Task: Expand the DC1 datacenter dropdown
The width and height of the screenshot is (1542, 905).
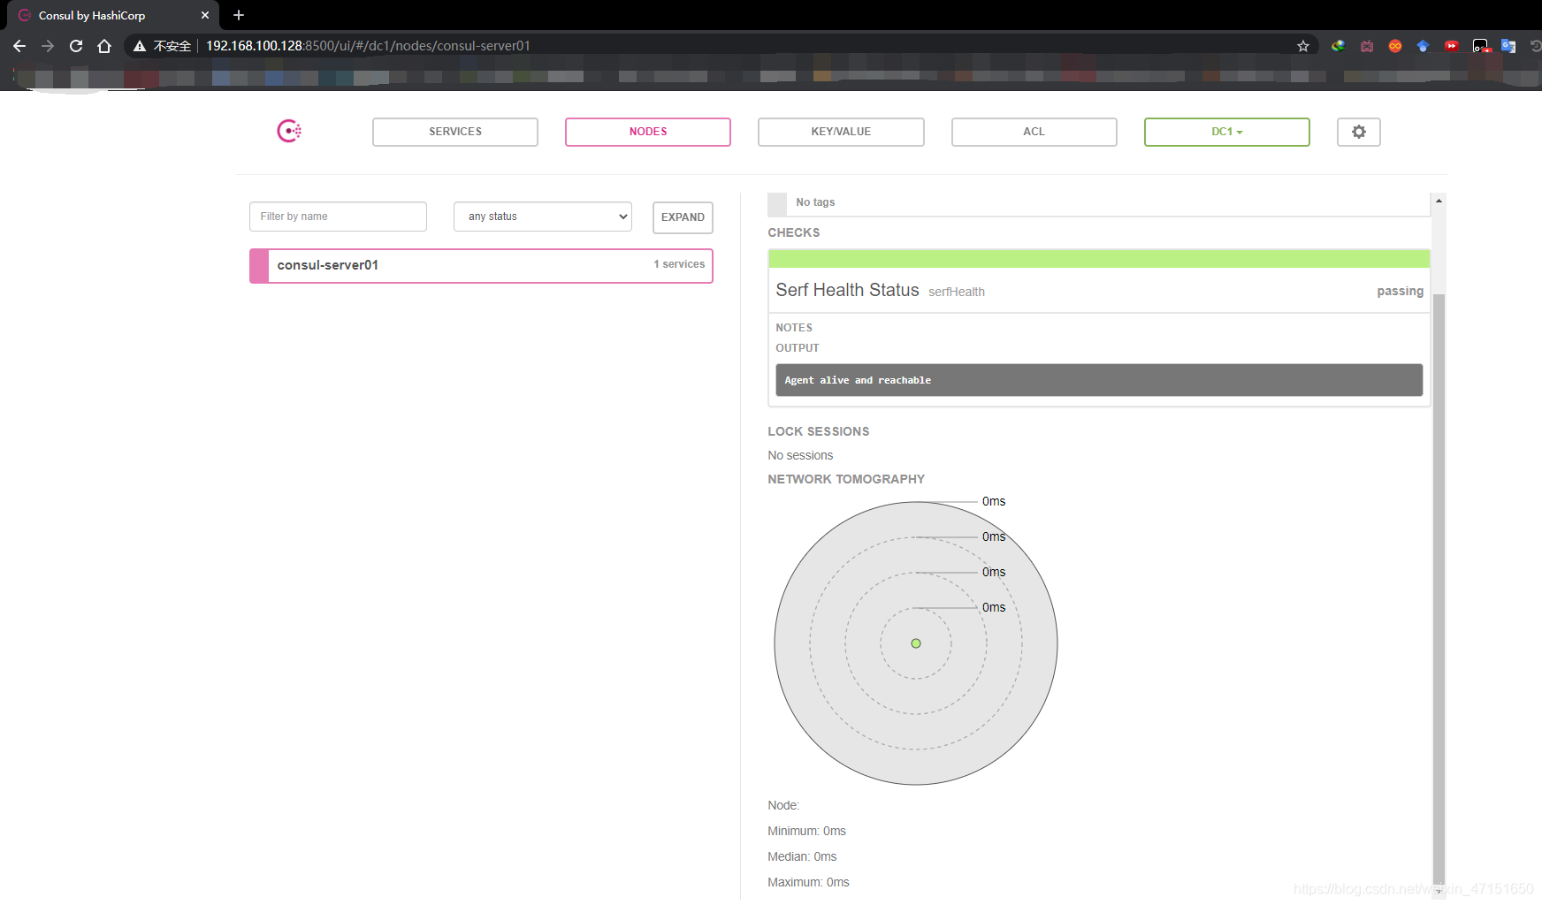Action: tap(1227, 132)
